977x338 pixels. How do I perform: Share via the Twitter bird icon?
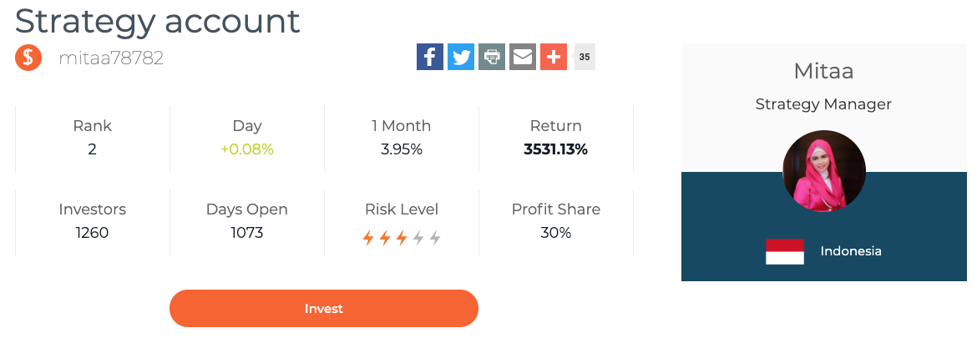[x=461, y=57]
